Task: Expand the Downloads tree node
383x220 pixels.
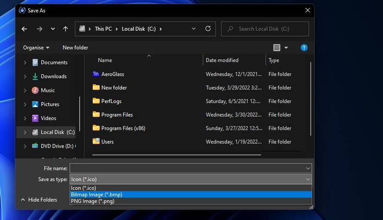Action: pyautogui.click(x=25, y=77)
